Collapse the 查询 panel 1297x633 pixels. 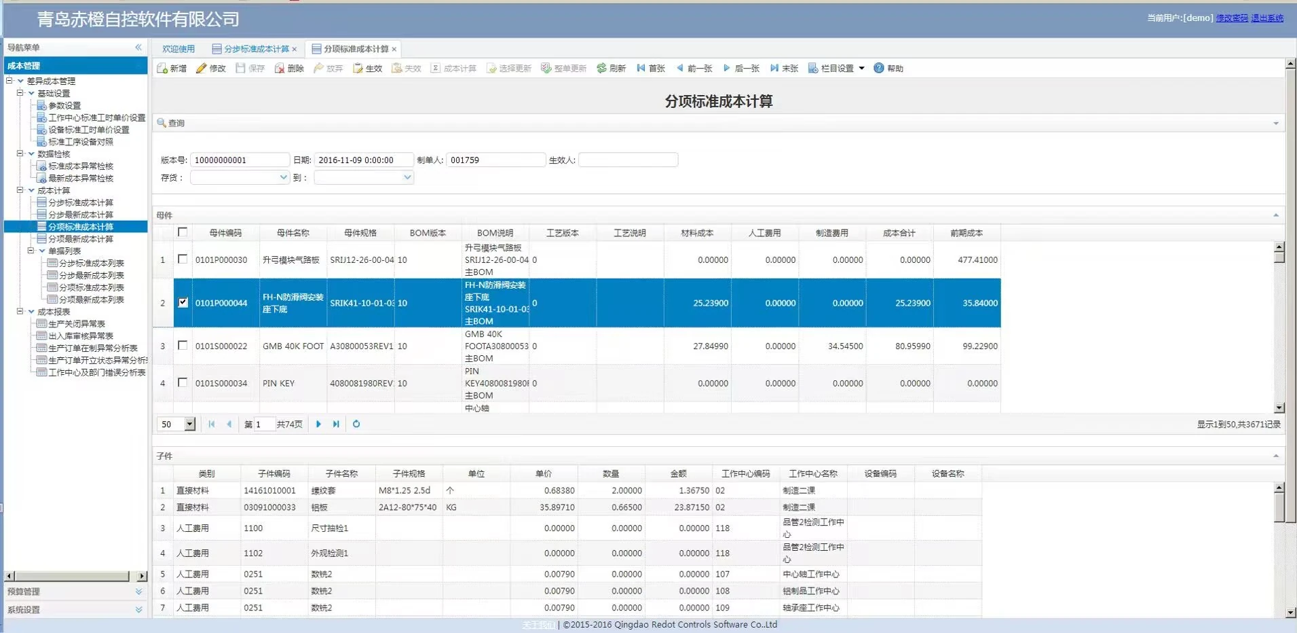[x=1276, y=124]
